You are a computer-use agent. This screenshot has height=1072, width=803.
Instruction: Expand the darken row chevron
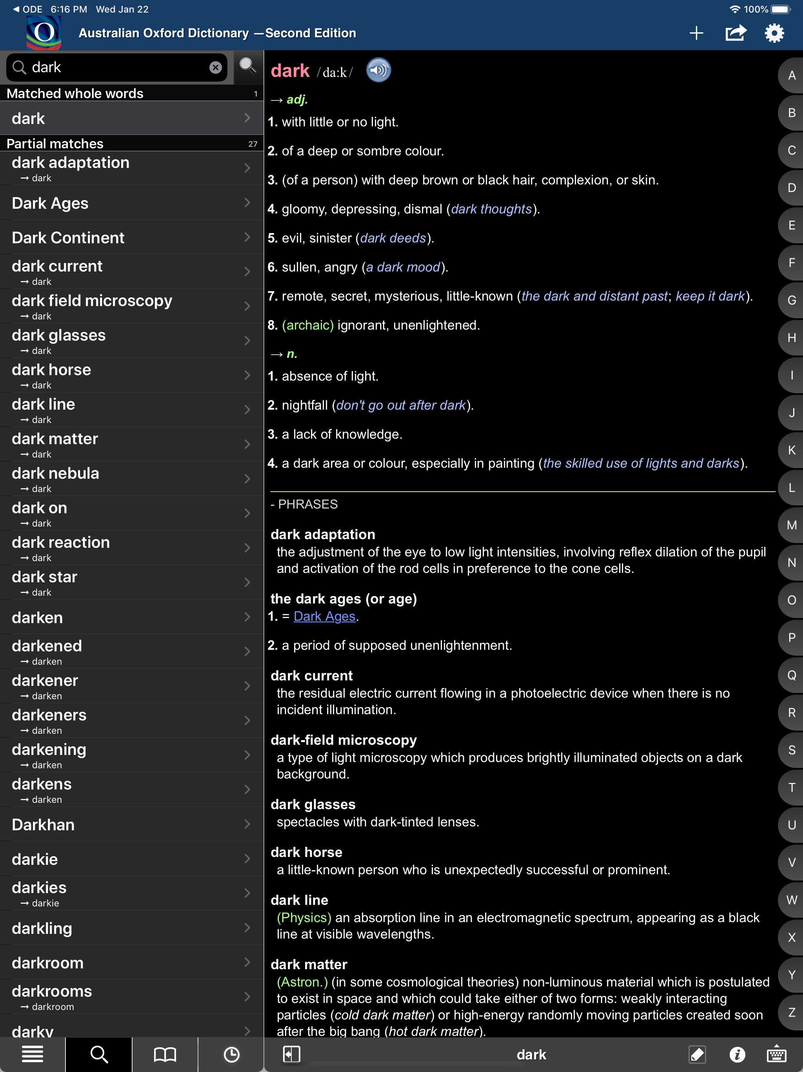point(247,617)
